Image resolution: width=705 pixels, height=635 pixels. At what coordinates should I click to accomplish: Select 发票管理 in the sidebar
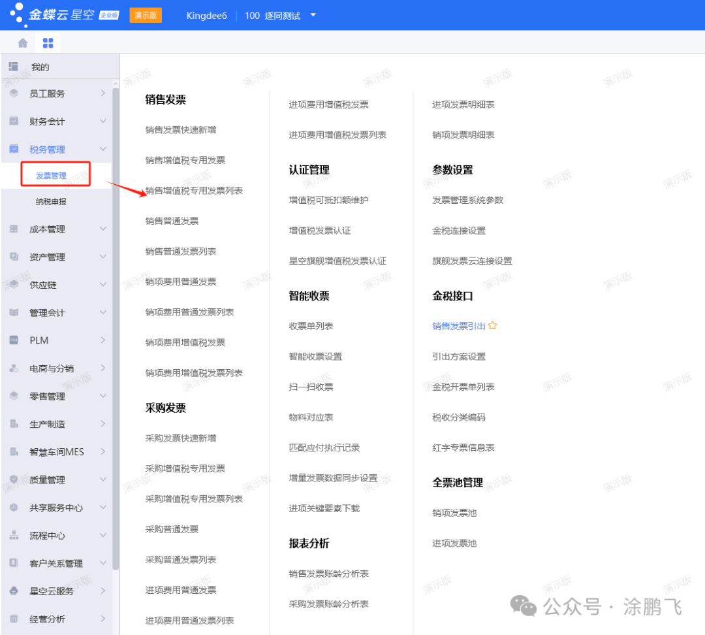click(51, 176)
